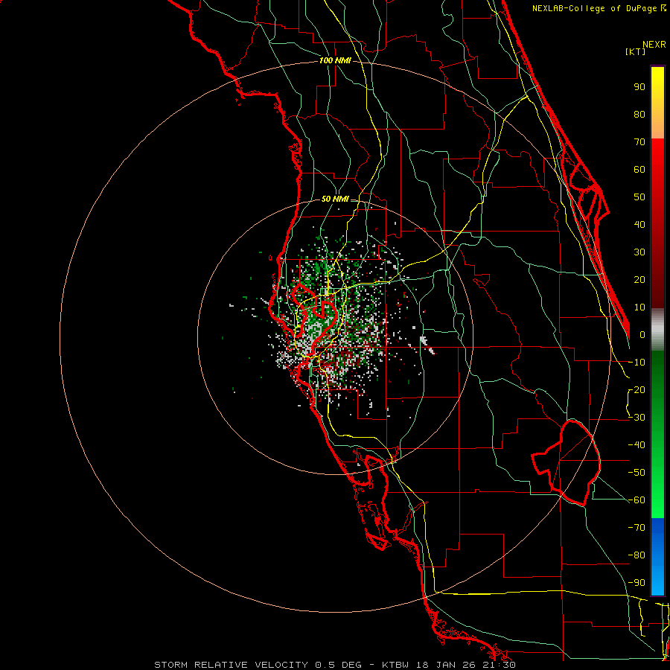
Task: Click the -80 value on velocity scale
Action: 636,555
